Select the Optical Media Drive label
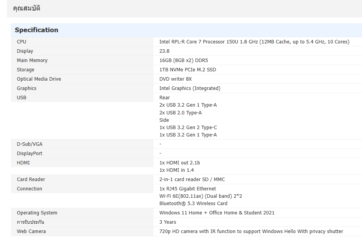 [39, 79]
